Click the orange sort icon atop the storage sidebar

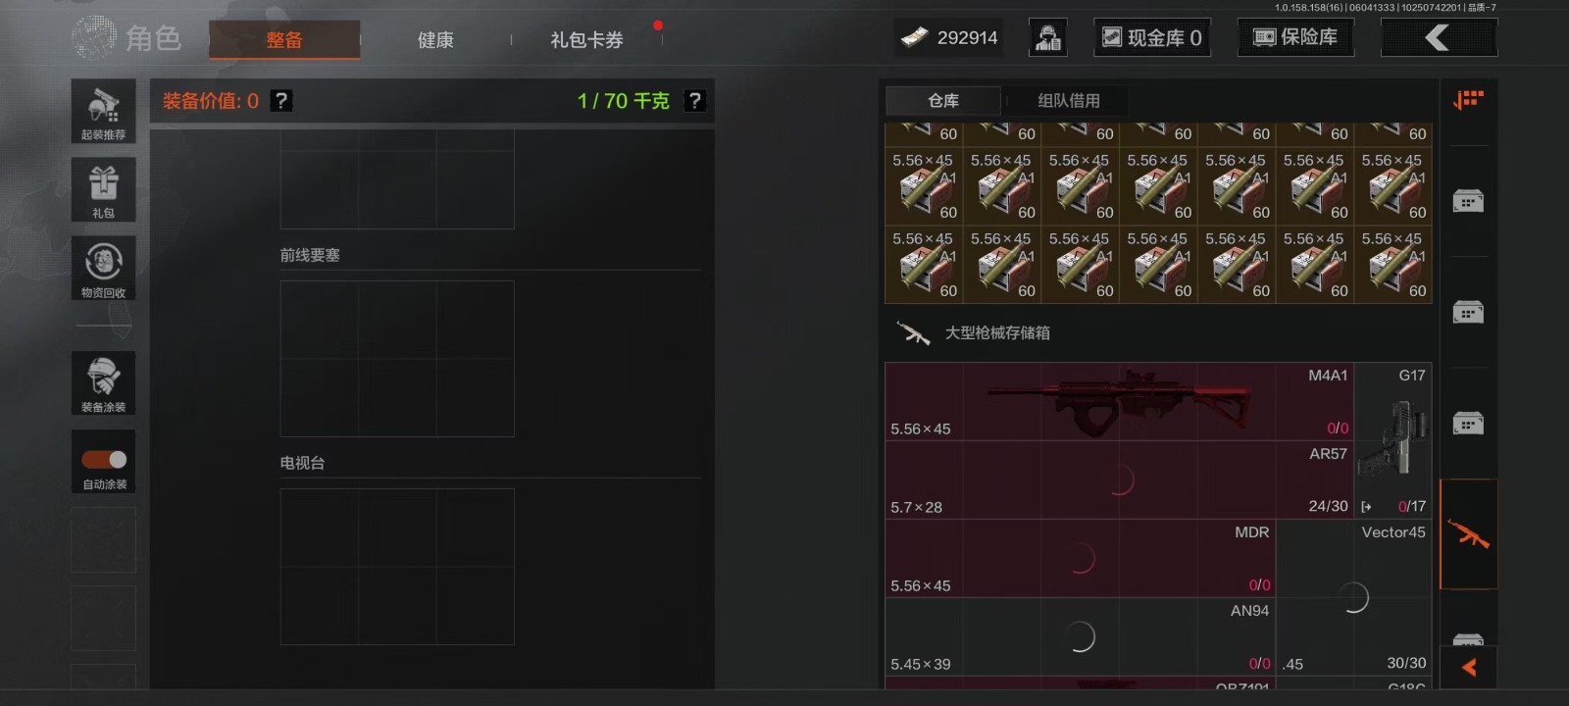[x=1468, y=100]
